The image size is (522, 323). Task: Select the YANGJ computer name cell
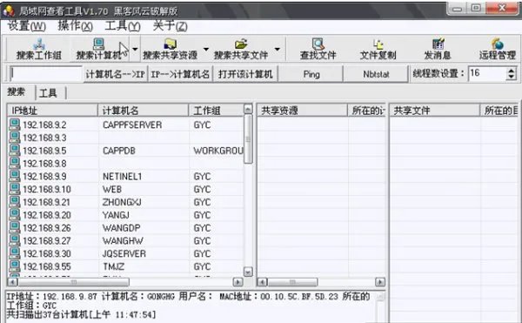pyautogui.click(x=116, y=215)
